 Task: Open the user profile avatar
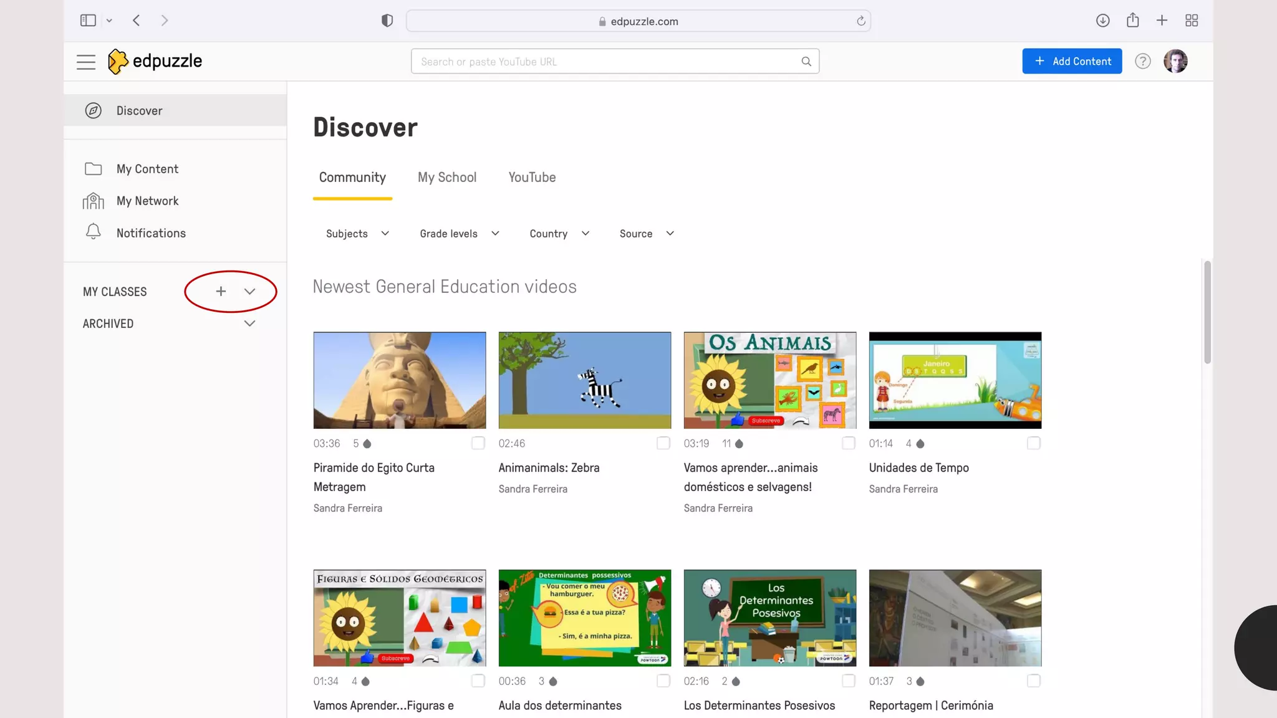click(x=1175, y=61)
